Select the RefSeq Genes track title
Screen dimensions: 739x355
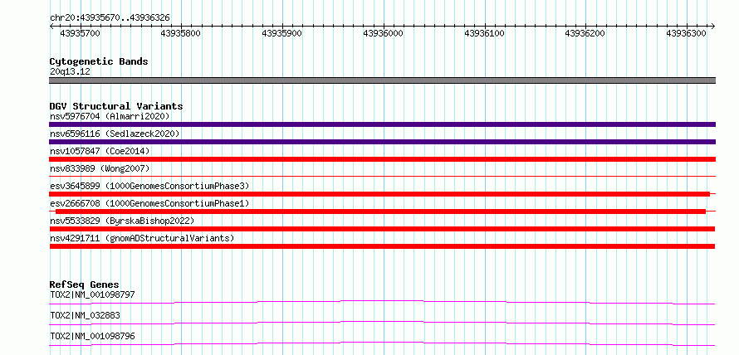coord(85,284)
